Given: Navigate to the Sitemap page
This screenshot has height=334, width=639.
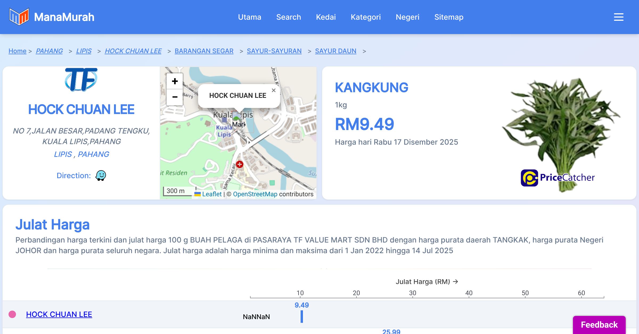Looking at the screenshot, I should pos(449,17).
